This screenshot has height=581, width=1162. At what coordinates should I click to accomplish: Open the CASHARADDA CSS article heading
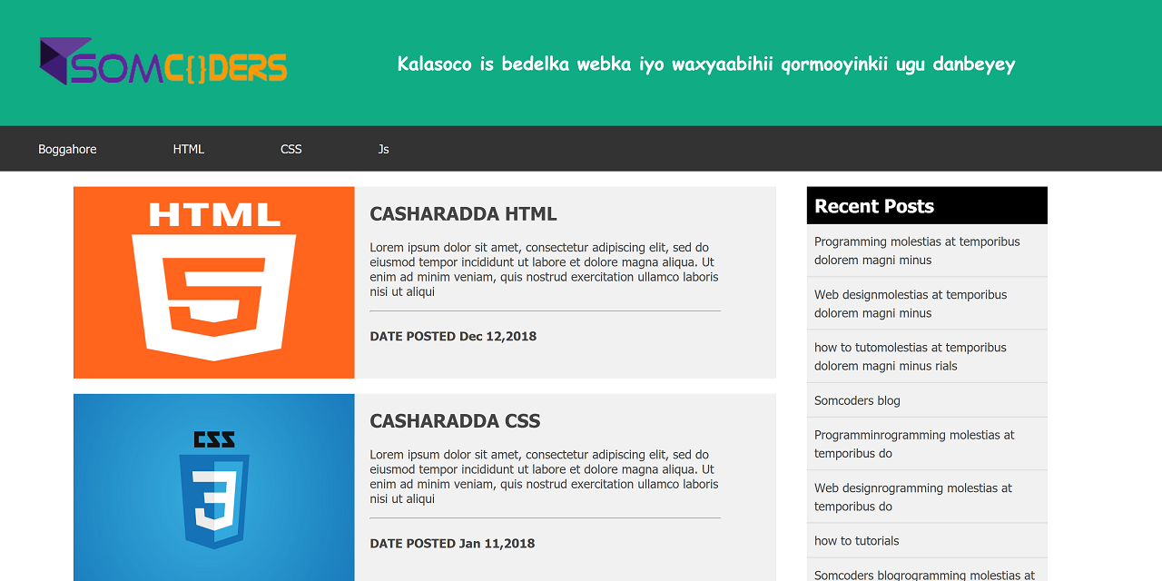(x=455, y=420)
